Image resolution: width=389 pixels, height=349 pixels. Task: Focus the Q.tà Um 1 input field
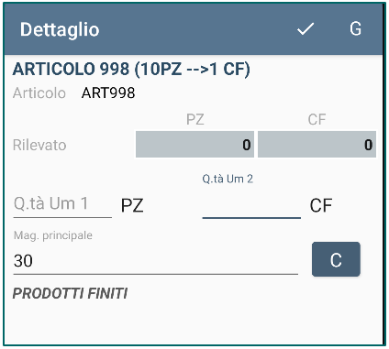pos(62,204)
